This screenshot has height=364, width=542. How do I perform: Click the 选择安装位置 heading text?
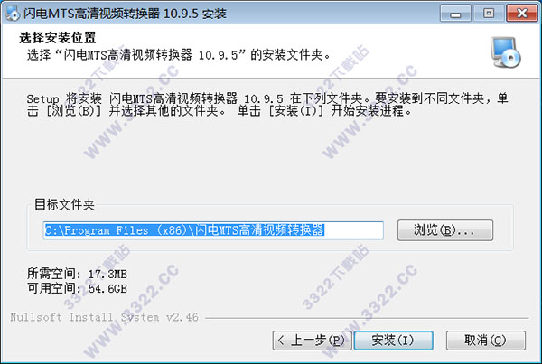[58, 38]
